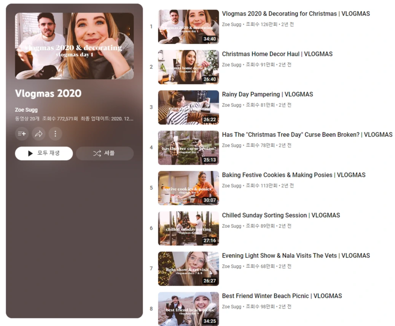
Task: Open Best Friend Winter Beach Picnic thumbnail
Action: pyautogui.click(x=188, y=309)
